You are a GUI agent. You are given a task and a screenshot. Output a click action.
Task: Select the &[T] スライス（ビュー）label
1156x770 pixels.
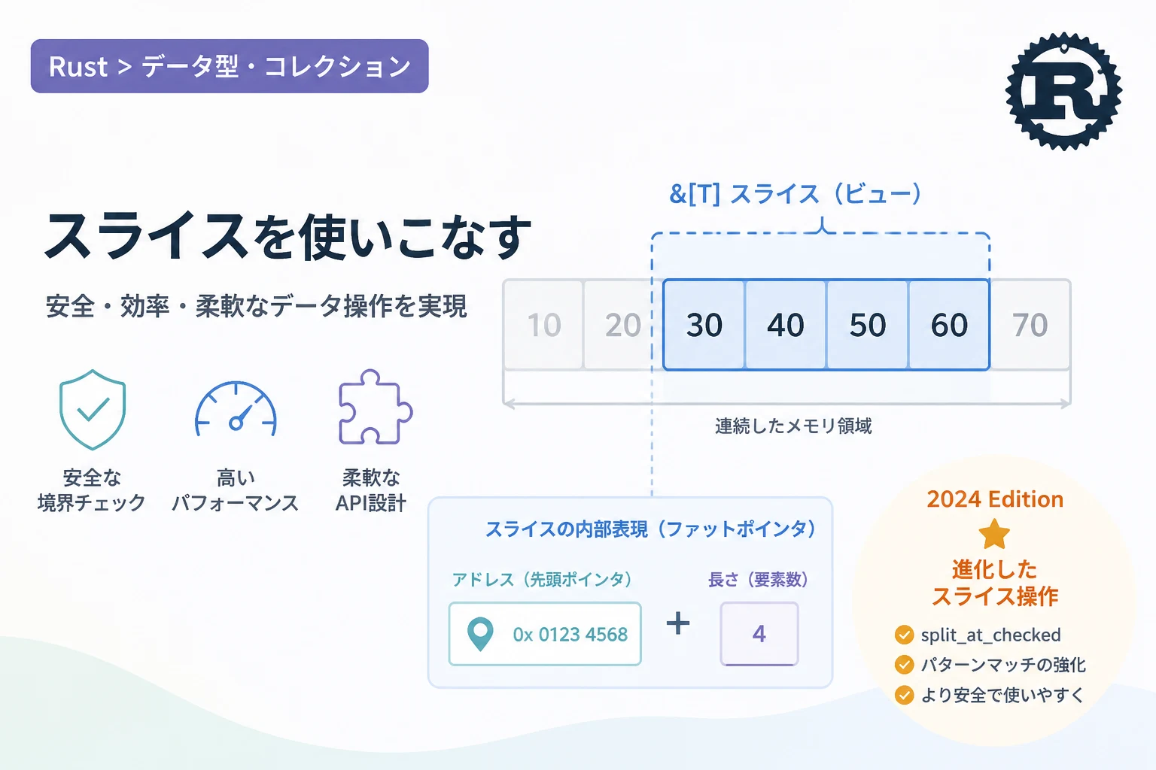pyautogui.click(x=796, y=194)
